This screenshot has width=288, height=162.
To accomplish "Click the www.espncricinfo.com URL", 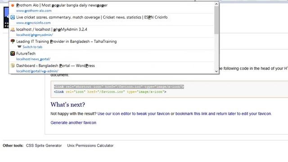I will 33,23.
